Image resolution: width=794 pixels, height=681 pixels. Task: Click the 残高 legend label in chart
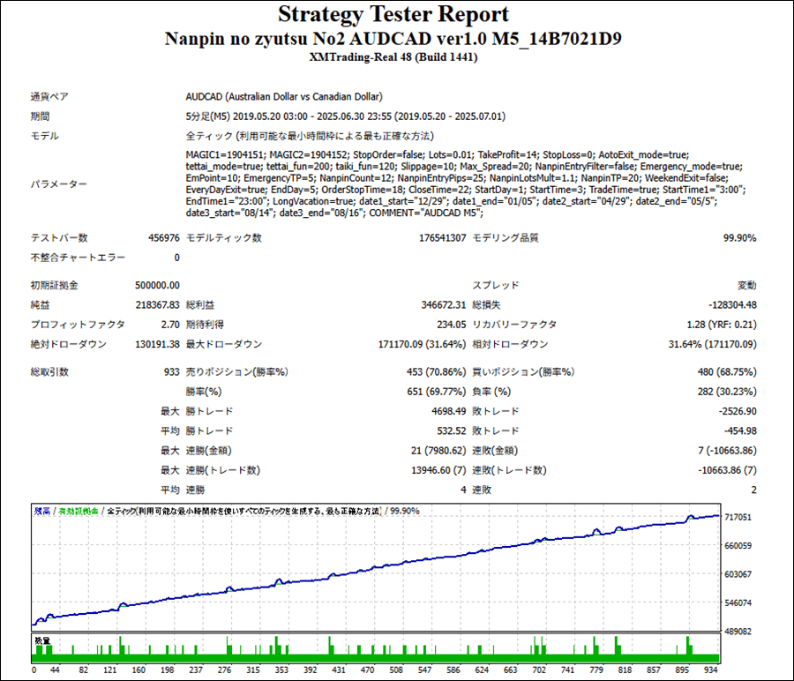[x=42, y=512]
